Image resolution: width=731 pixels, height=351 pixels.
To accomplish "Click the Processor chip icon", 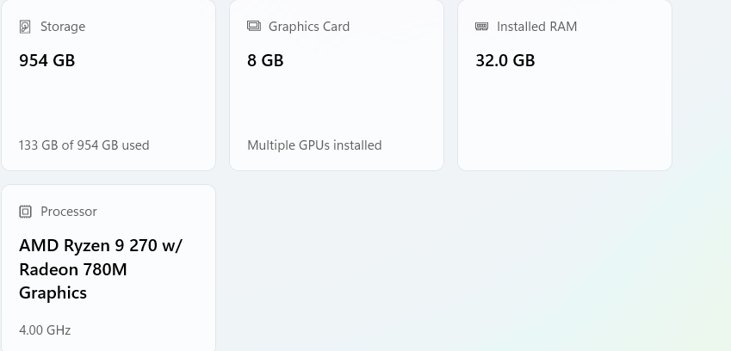I will 25,212.
